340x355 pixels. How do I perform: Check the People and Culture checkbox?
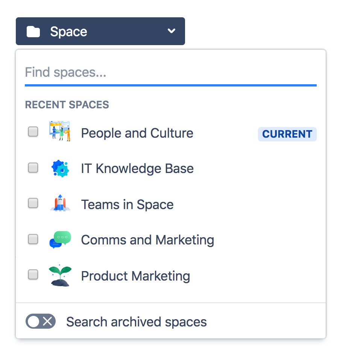[x=33, y=132]
